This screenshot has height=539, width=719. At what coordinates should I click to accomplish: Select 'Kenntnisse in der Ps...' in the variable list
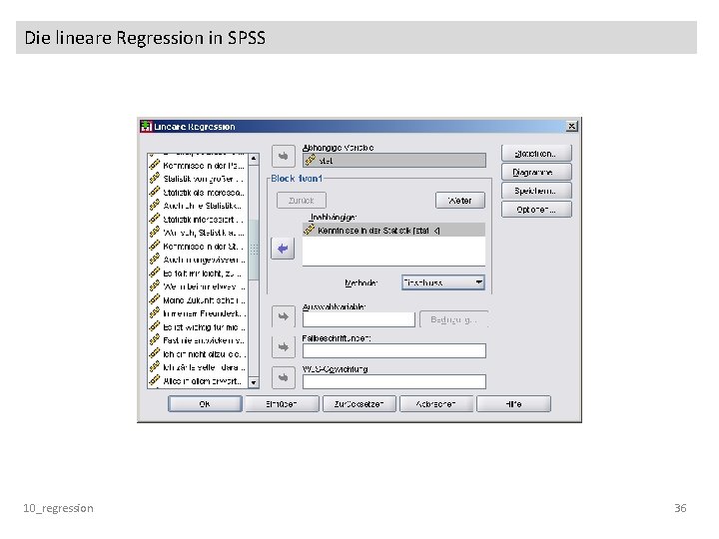(198, 166)
